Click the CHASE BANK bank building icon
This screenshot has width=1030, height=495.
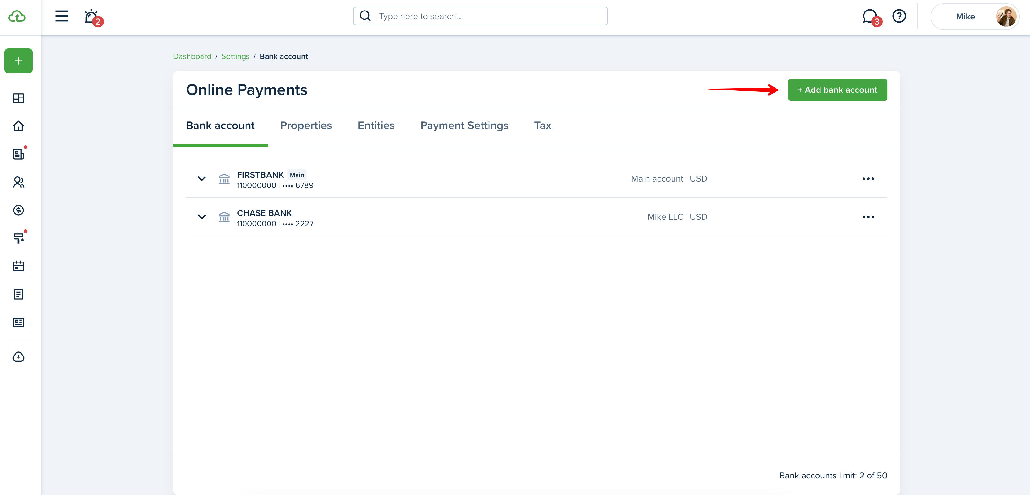(x=224, y=217)
